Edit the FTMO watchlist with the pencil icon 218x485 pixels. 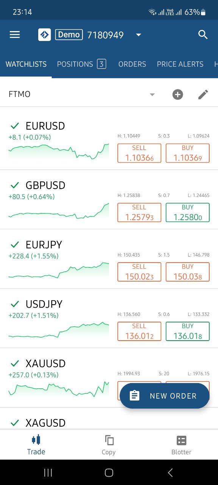pyautogui.click(x=203, y=94)
